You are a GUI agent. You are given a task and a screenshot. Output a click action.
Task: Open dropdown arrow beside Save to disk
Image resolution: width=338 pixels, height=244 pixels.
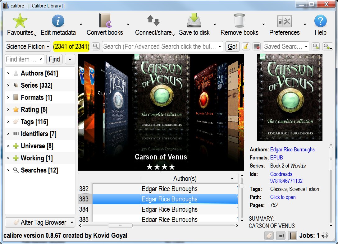tap(215, 24)
